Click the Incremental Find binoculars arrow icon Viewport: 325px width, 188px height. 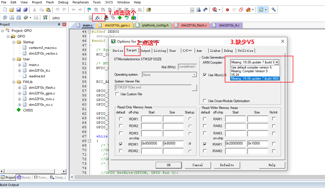(x=205, y=10)
